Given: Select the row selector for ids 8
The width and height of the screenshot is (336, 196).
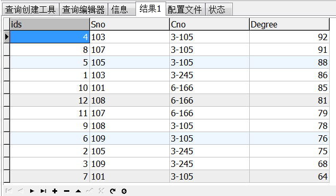Looking at the screenshot, I should coord(7,50).
